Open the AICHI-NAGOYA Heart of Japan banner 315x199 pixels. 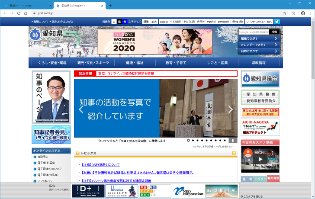260,127
